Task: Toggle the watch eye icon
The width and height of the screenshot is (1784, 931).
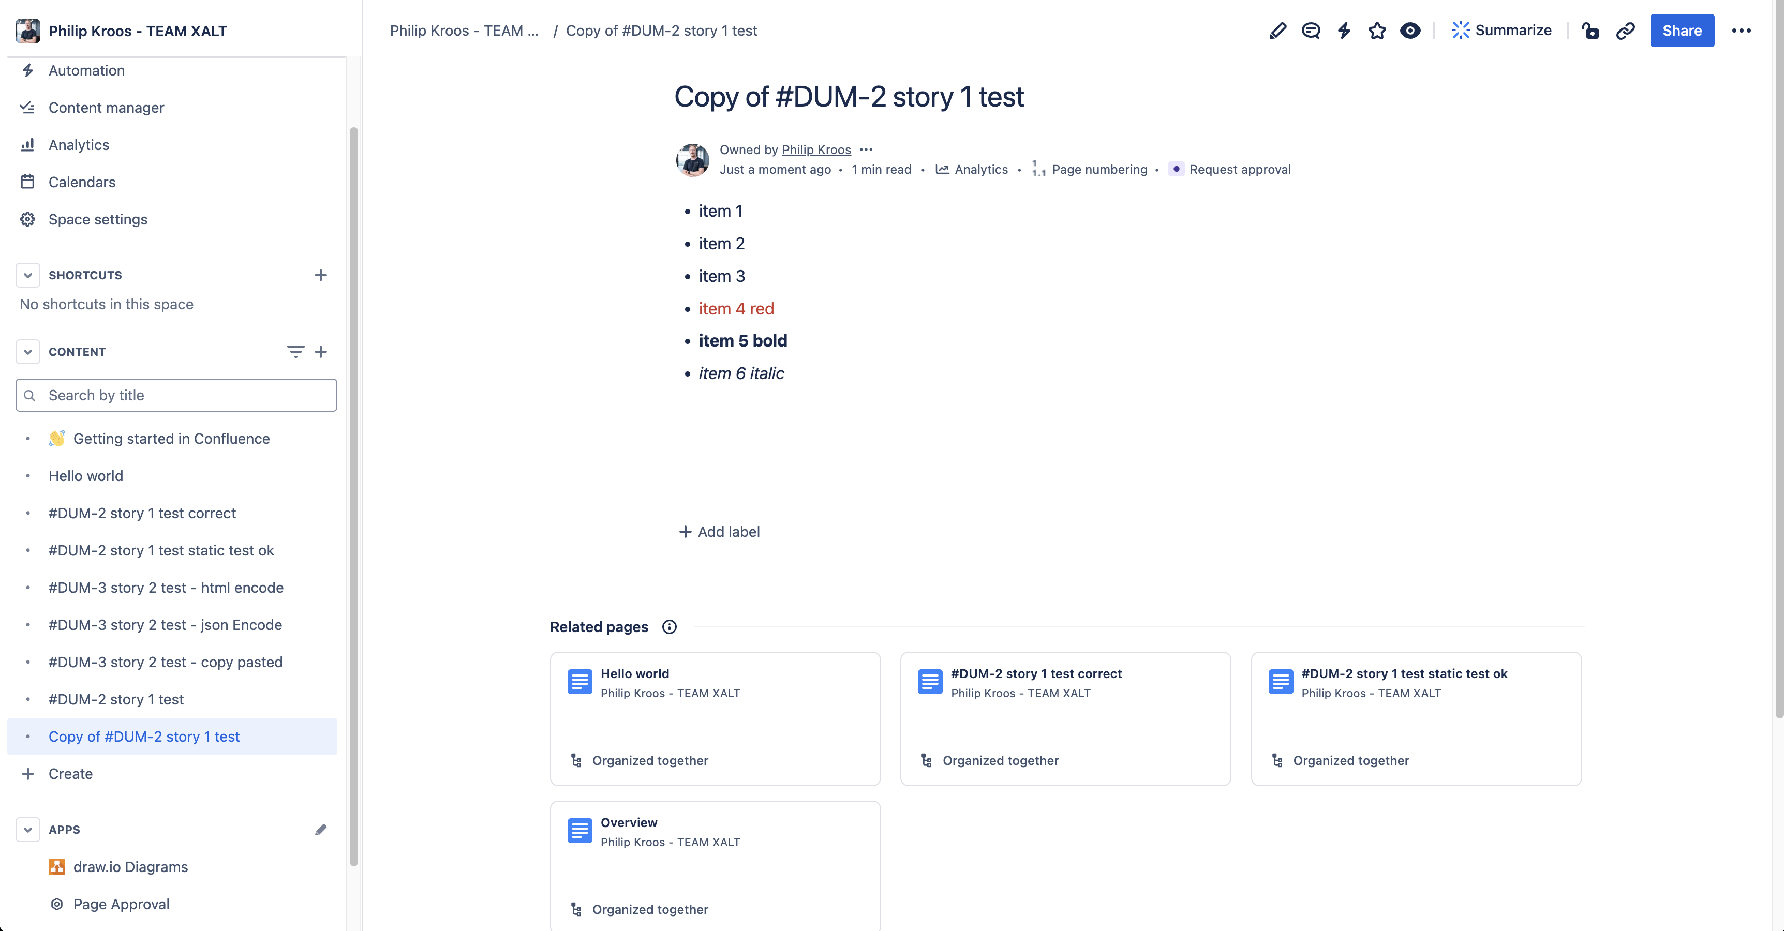Action: coord(1410,31)
